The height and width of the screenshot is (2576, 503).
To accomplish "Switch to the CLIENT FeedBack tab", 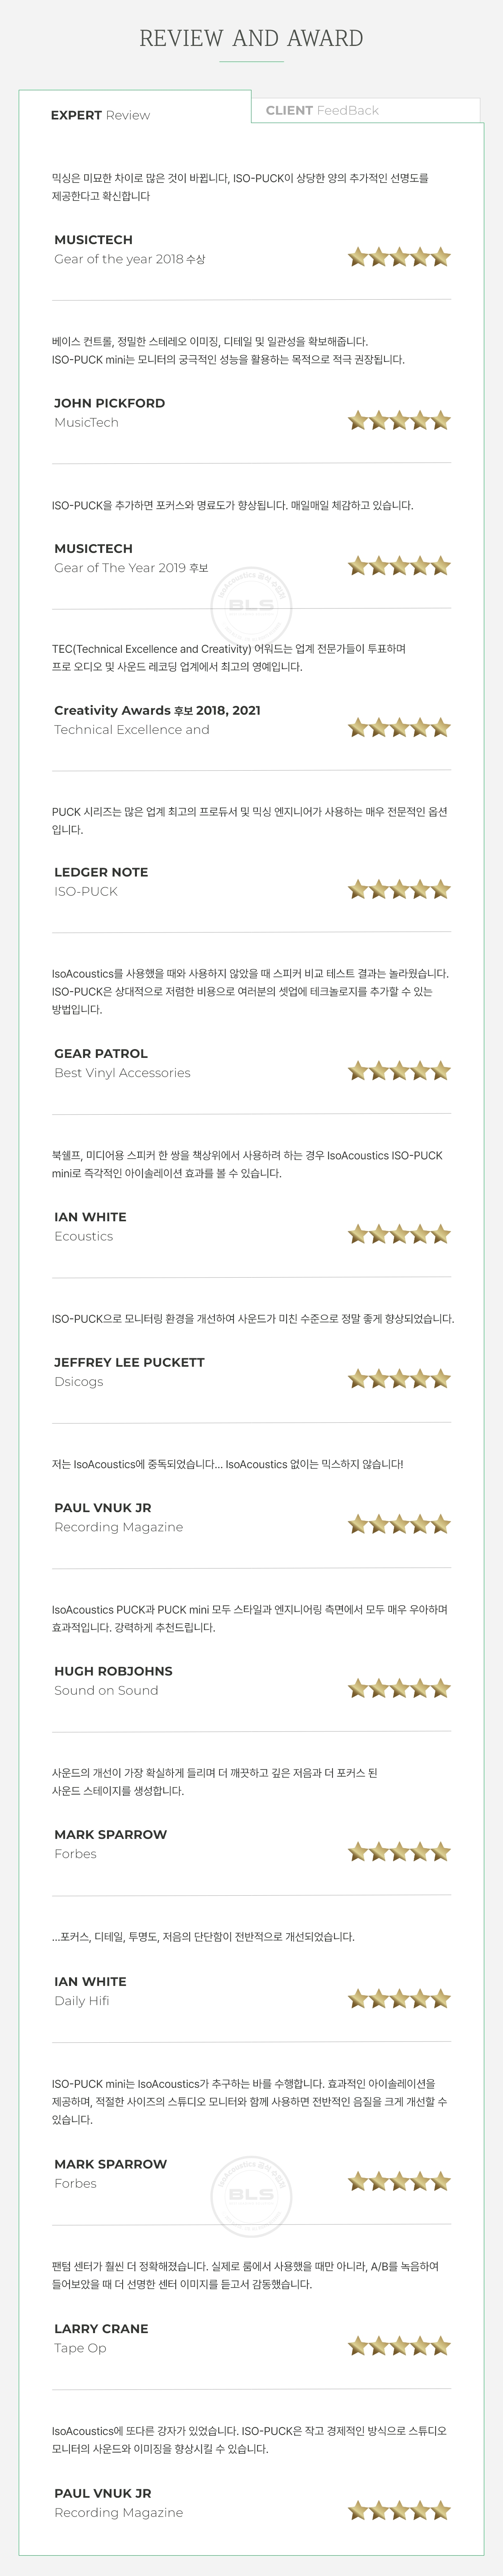I will point(322,110).
